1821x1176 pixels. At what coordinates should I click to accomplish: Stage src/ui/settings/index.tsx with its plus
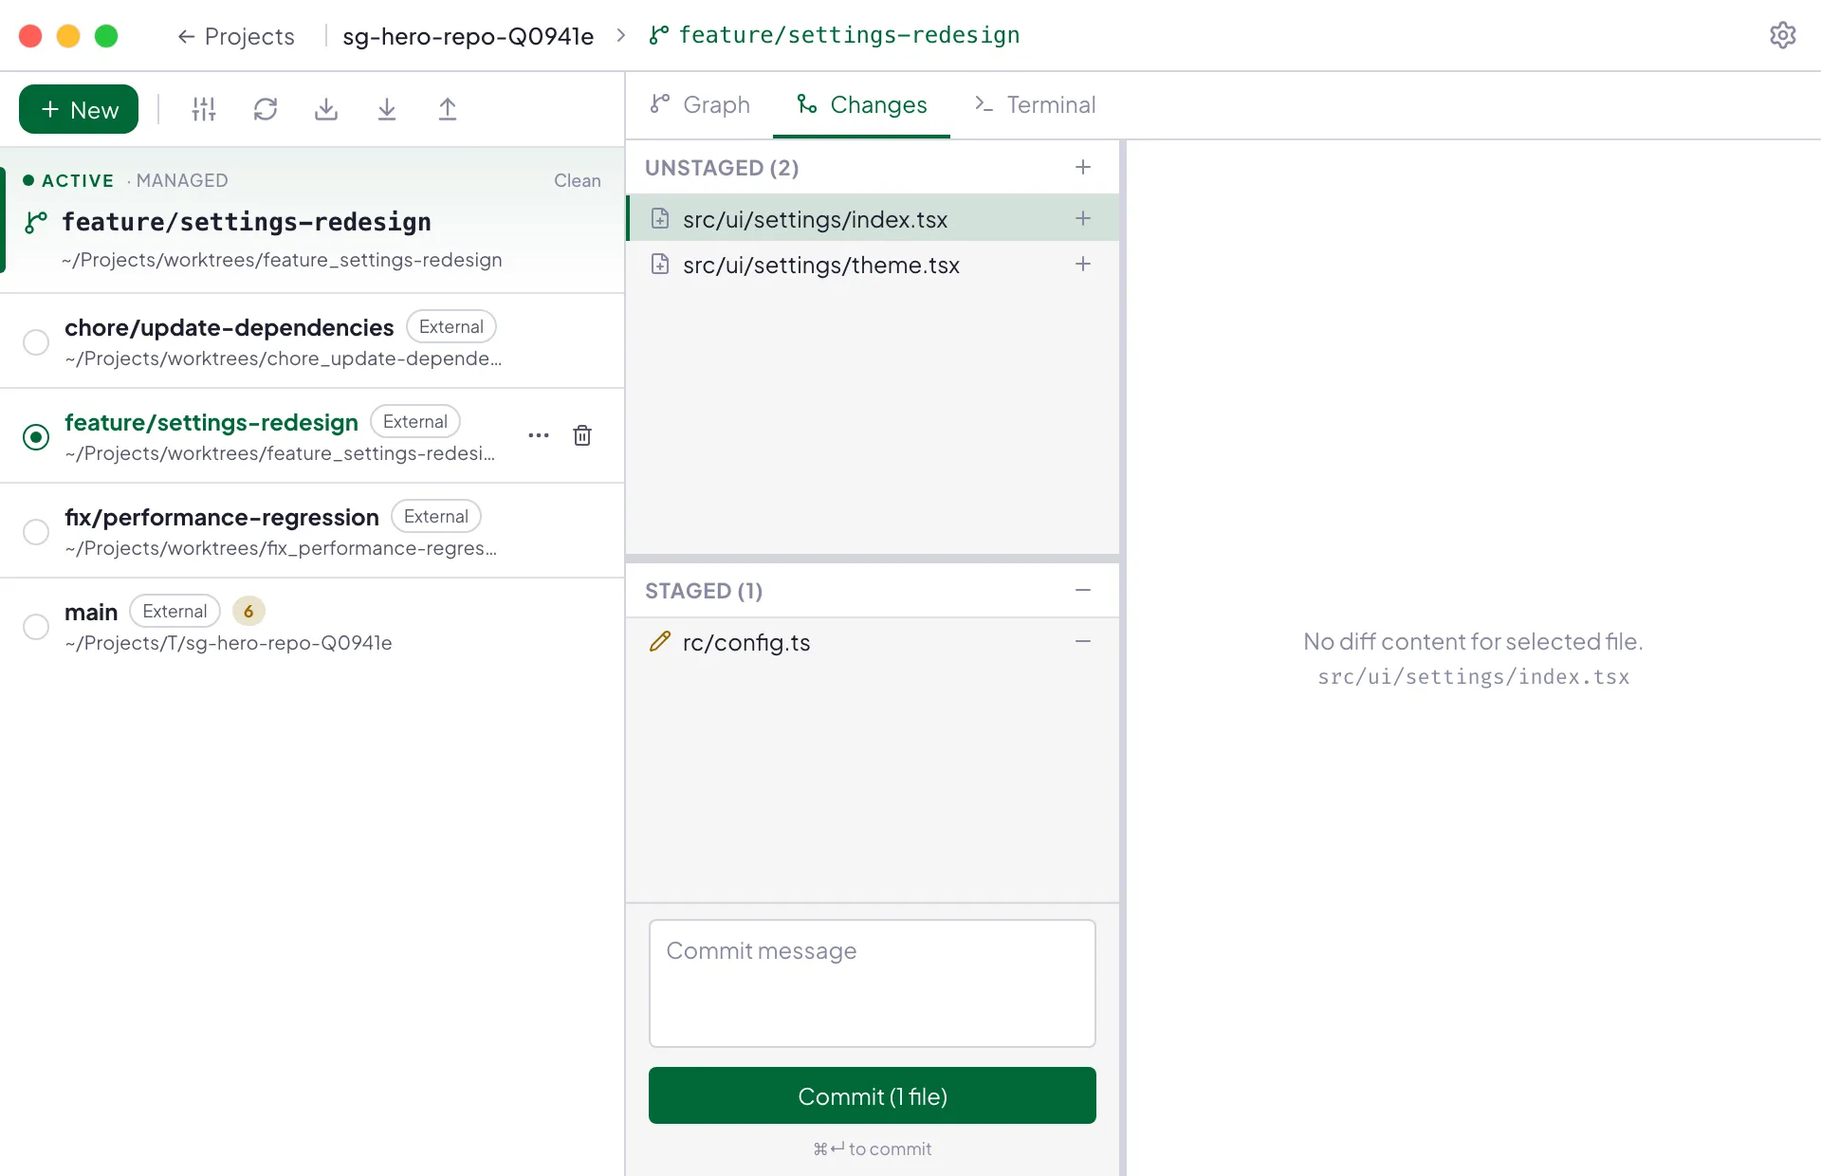[x=1083, y=218]
